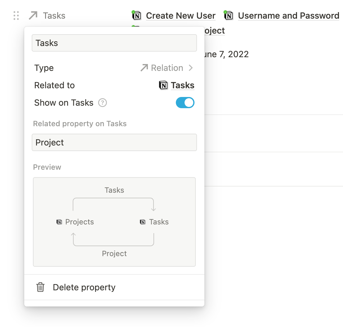Open the Username and Password page
This screenshot has width=343, height=327.
288,15
